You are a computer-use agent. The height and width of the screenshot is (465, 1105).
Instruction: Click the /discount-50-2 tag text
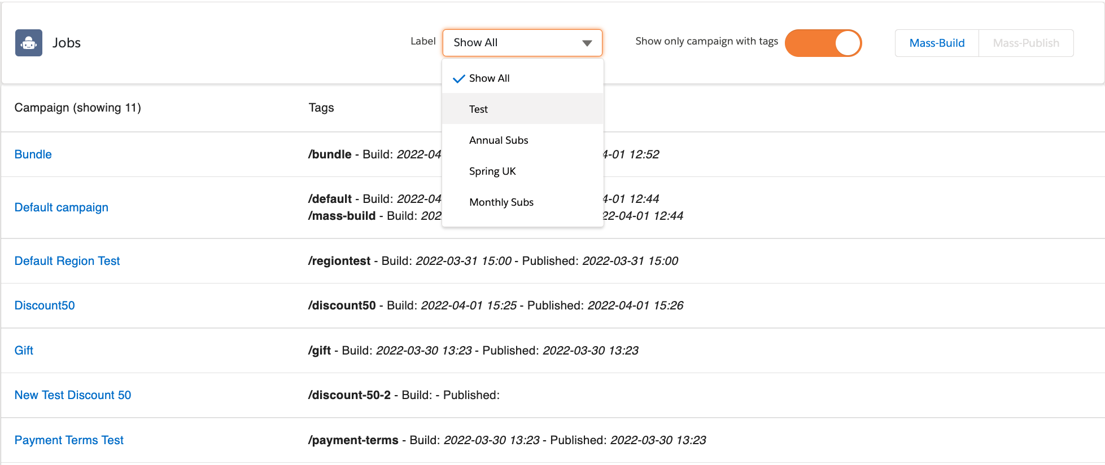(x=349, y=395)
